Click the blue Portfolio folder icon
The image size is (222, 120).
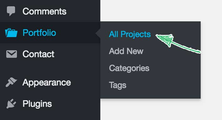tap(11, 33)
